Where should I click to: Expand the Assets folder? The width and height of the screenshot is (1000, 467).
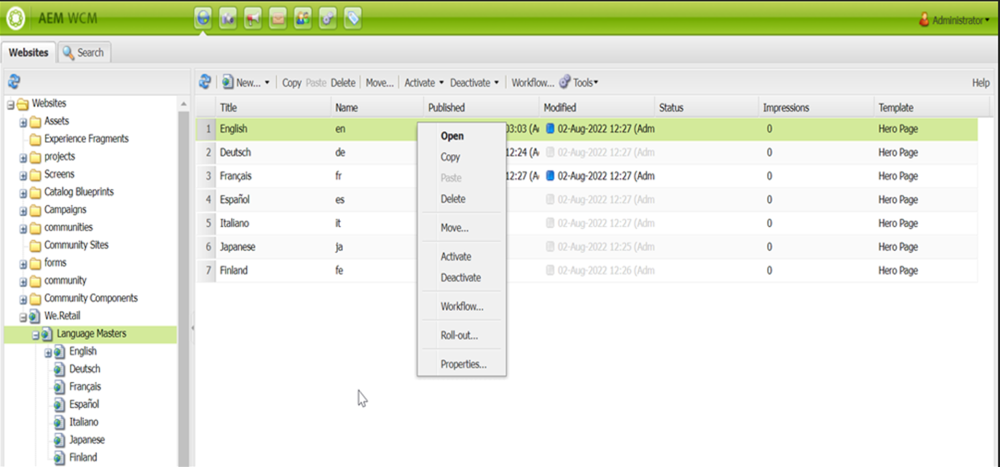[x=21, y=120]
